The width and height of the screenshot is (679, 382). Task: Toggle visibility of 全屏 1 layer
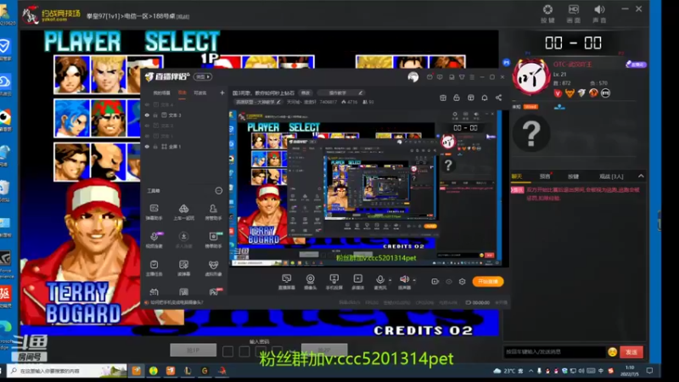click(147, 147)
